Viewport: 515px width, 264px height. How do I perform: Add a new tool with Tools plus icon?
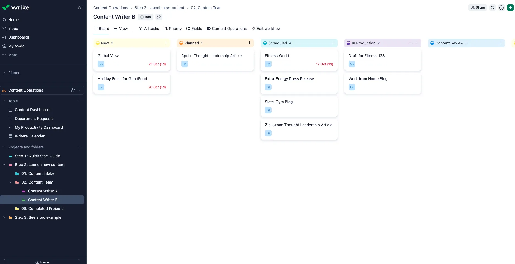click(x=79, y=101)
